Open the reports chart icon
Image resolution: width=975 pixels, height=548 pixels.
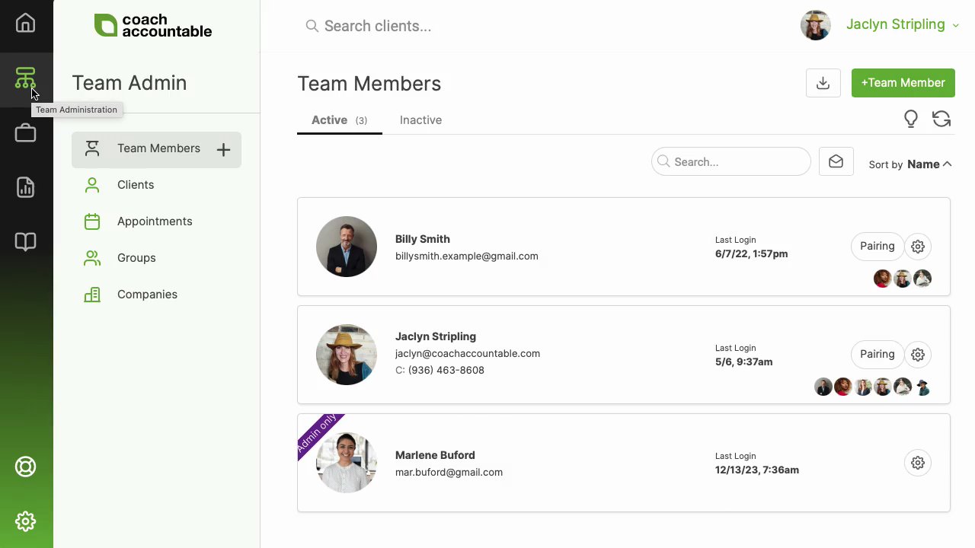(25, 187)
